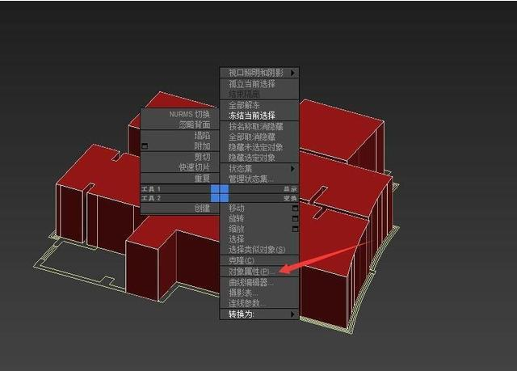Choose 选择类似对象(S) entry
The height and width of the screenshot is (371, 517).
point(257,250)
